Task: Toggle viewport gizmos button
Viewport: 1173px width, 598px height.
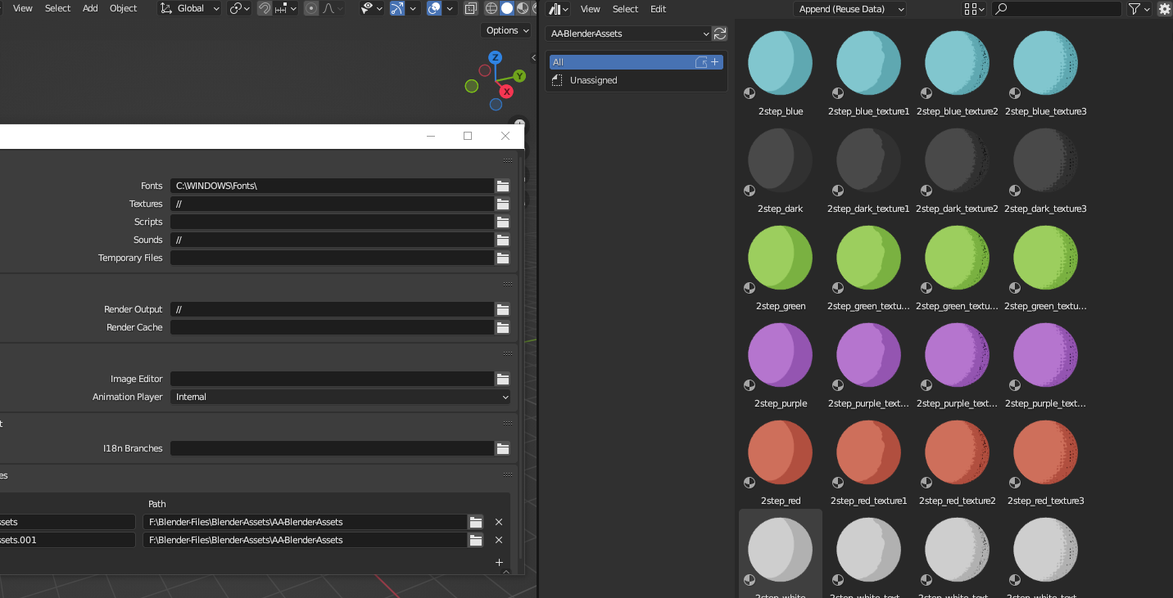Action: (x=396, y=8)
